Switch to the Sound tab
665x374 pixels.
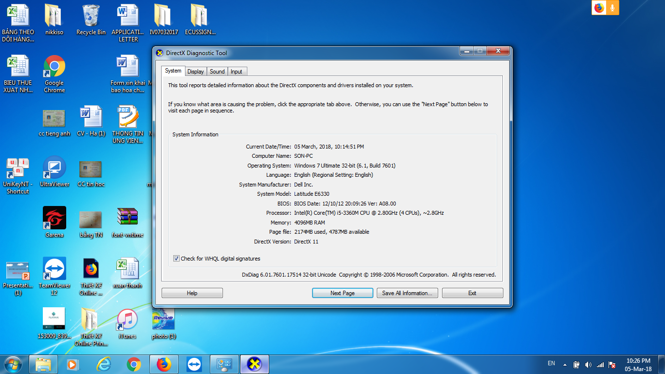[x=217, y=72]
